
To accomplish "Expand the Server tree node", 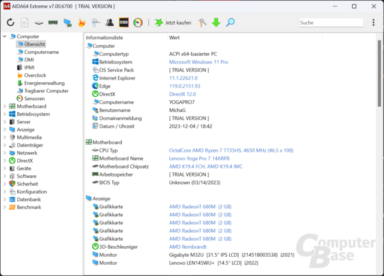I will 5,121.
